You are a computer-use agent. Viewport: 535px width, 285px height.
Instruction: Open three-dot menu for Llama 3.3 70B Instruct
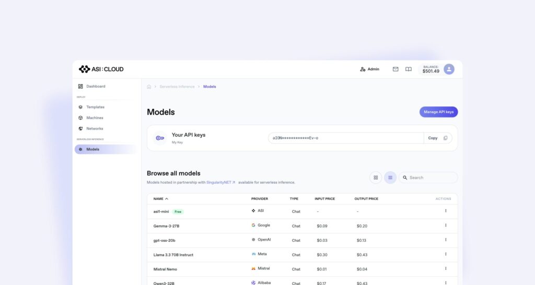pyautogui.click(x=446, y=254)
